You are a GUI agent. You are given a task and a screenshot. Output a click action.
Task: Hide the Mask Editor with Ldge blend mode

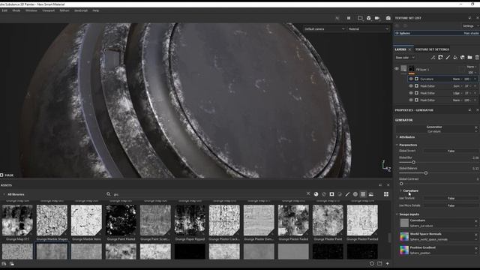[411, 93]
